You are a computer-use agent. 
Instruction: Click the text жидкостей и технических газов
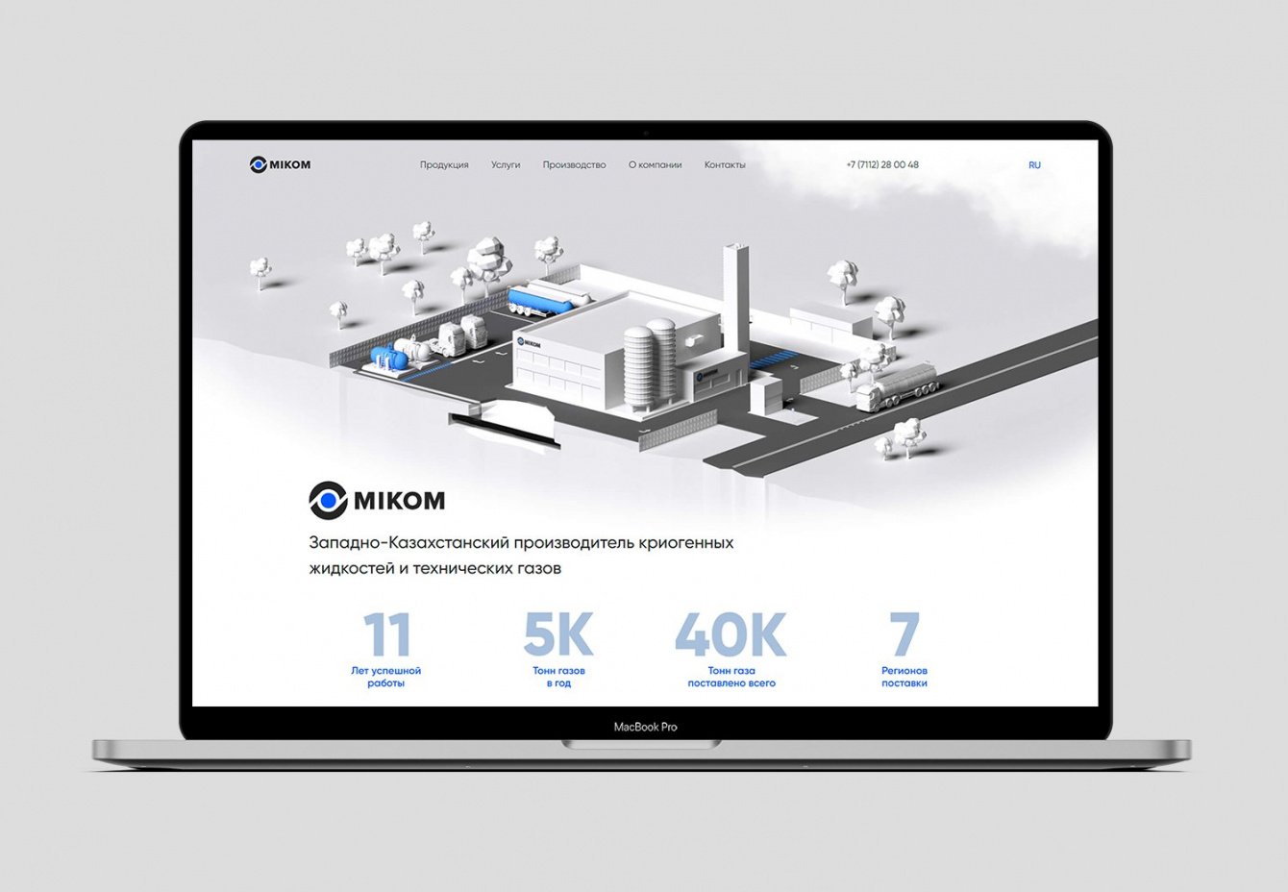(x=435, y=568)
